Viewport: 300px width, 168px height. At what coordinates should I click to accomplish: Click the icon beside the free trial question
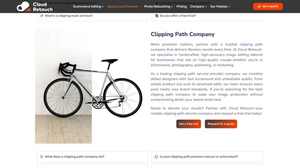point(156,16)
